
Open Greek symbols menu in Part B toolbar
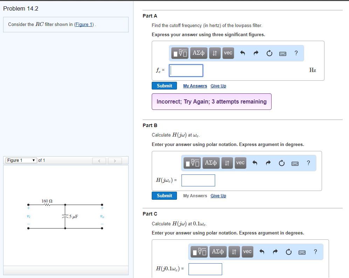pyautogui.click(x=211, y=163)
